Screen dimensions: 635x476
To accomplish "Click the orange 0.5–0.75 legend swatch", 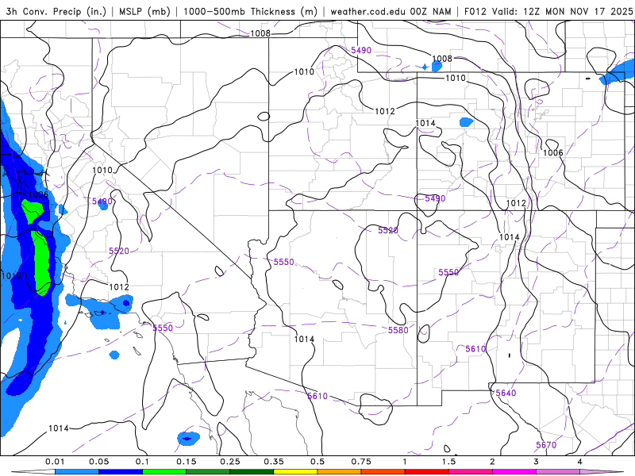I will (340, 472).
